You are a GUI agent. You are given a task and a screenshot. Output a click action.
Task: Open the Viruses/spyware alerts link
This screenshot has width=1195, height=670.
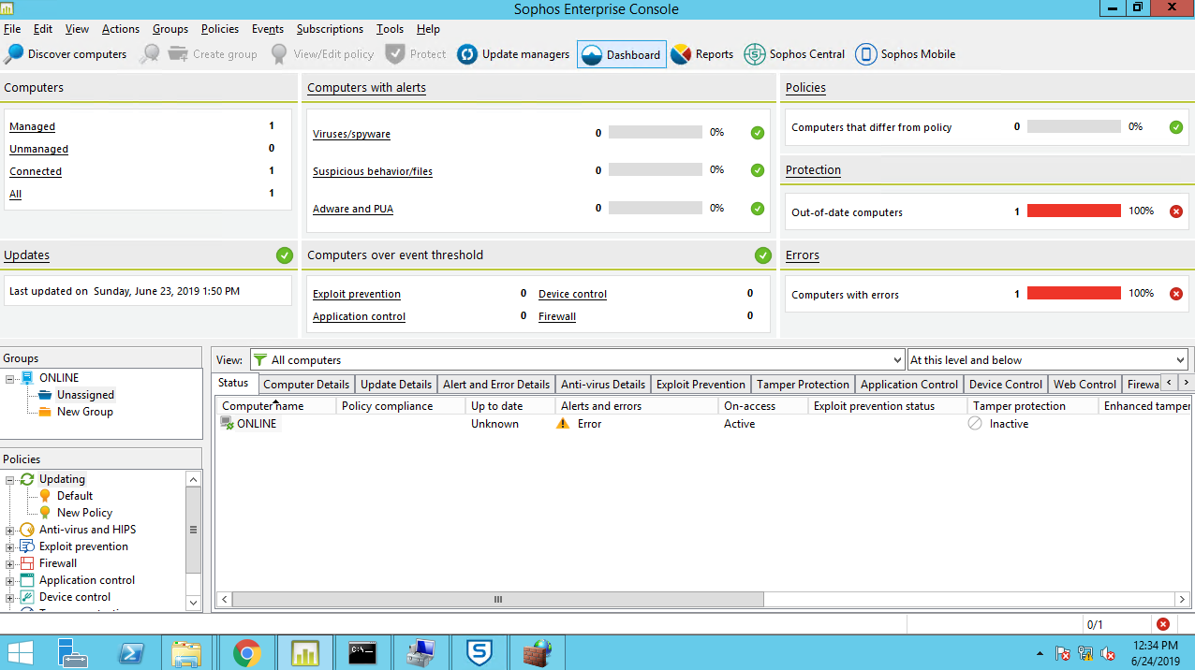pos(351,134)
